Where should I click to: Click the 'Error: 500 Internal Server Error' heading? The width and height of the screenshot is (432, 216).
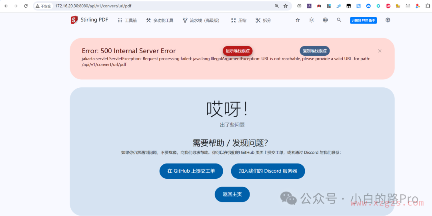[x=129, y=51]
